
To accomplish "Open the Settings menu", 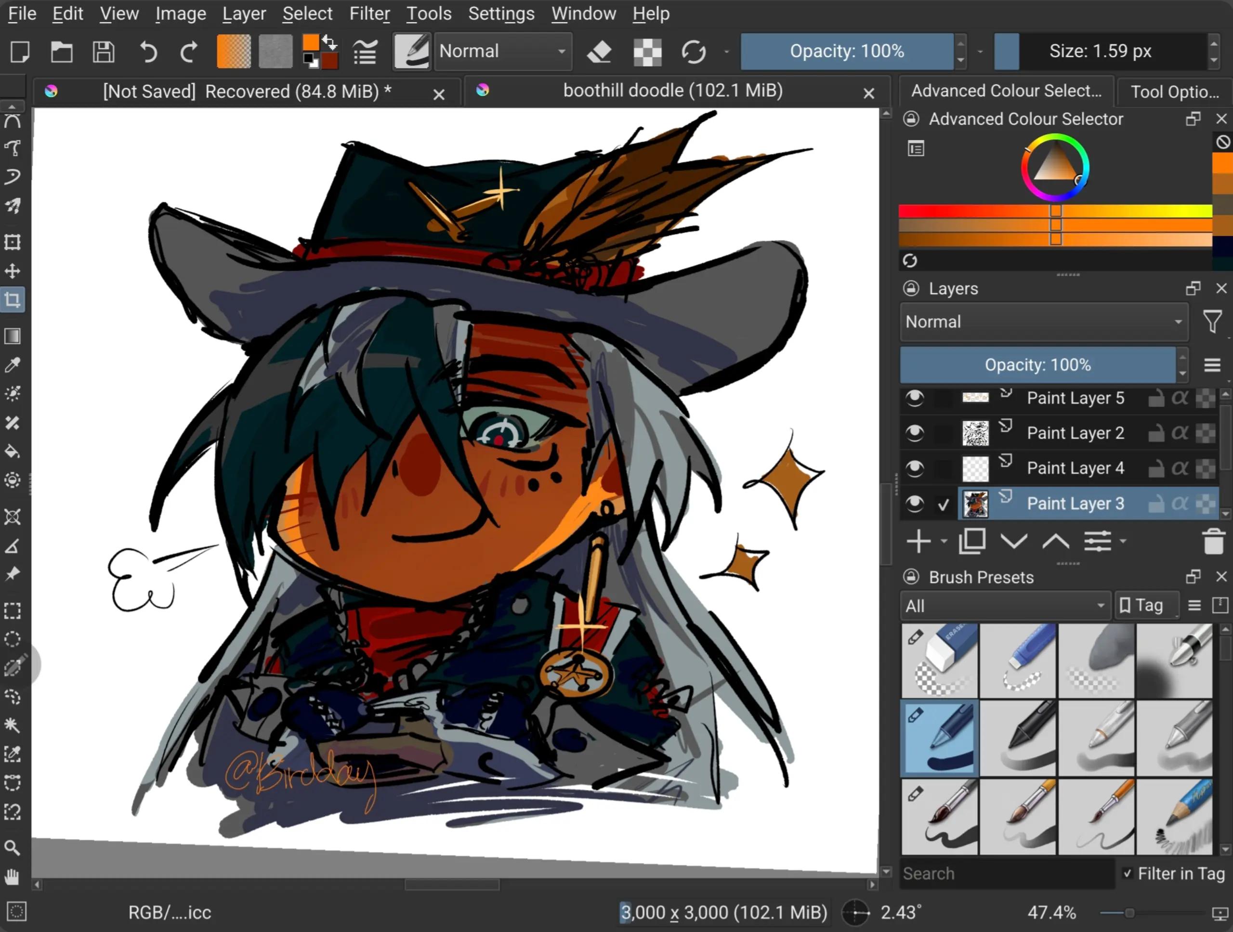I will [501, 13].
